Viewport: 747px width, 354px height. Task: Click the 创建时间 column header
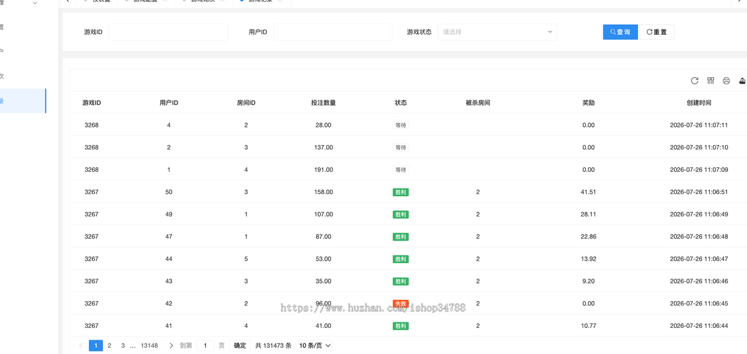(698, 103)
